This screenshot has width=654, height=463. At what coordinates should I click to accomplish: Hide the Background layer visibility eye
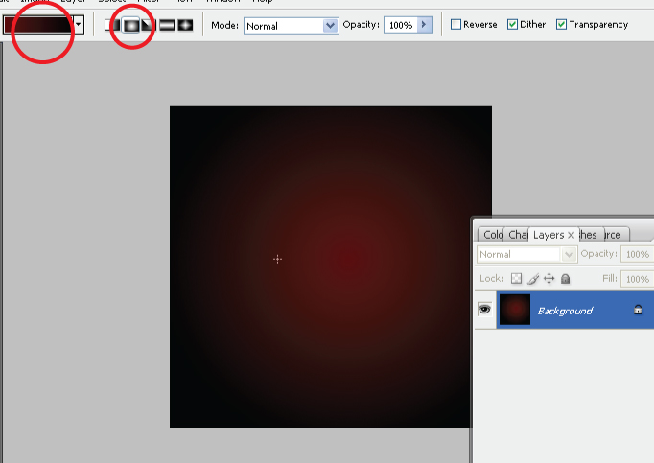click(x=484, y=309)
